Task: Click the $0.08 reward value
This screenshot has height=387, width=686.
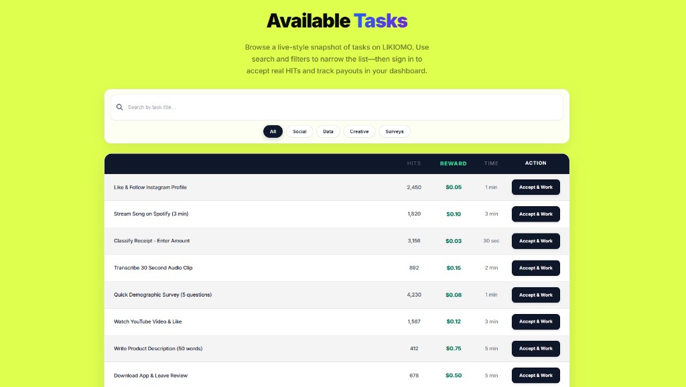Action: click(x=454, y=295)
